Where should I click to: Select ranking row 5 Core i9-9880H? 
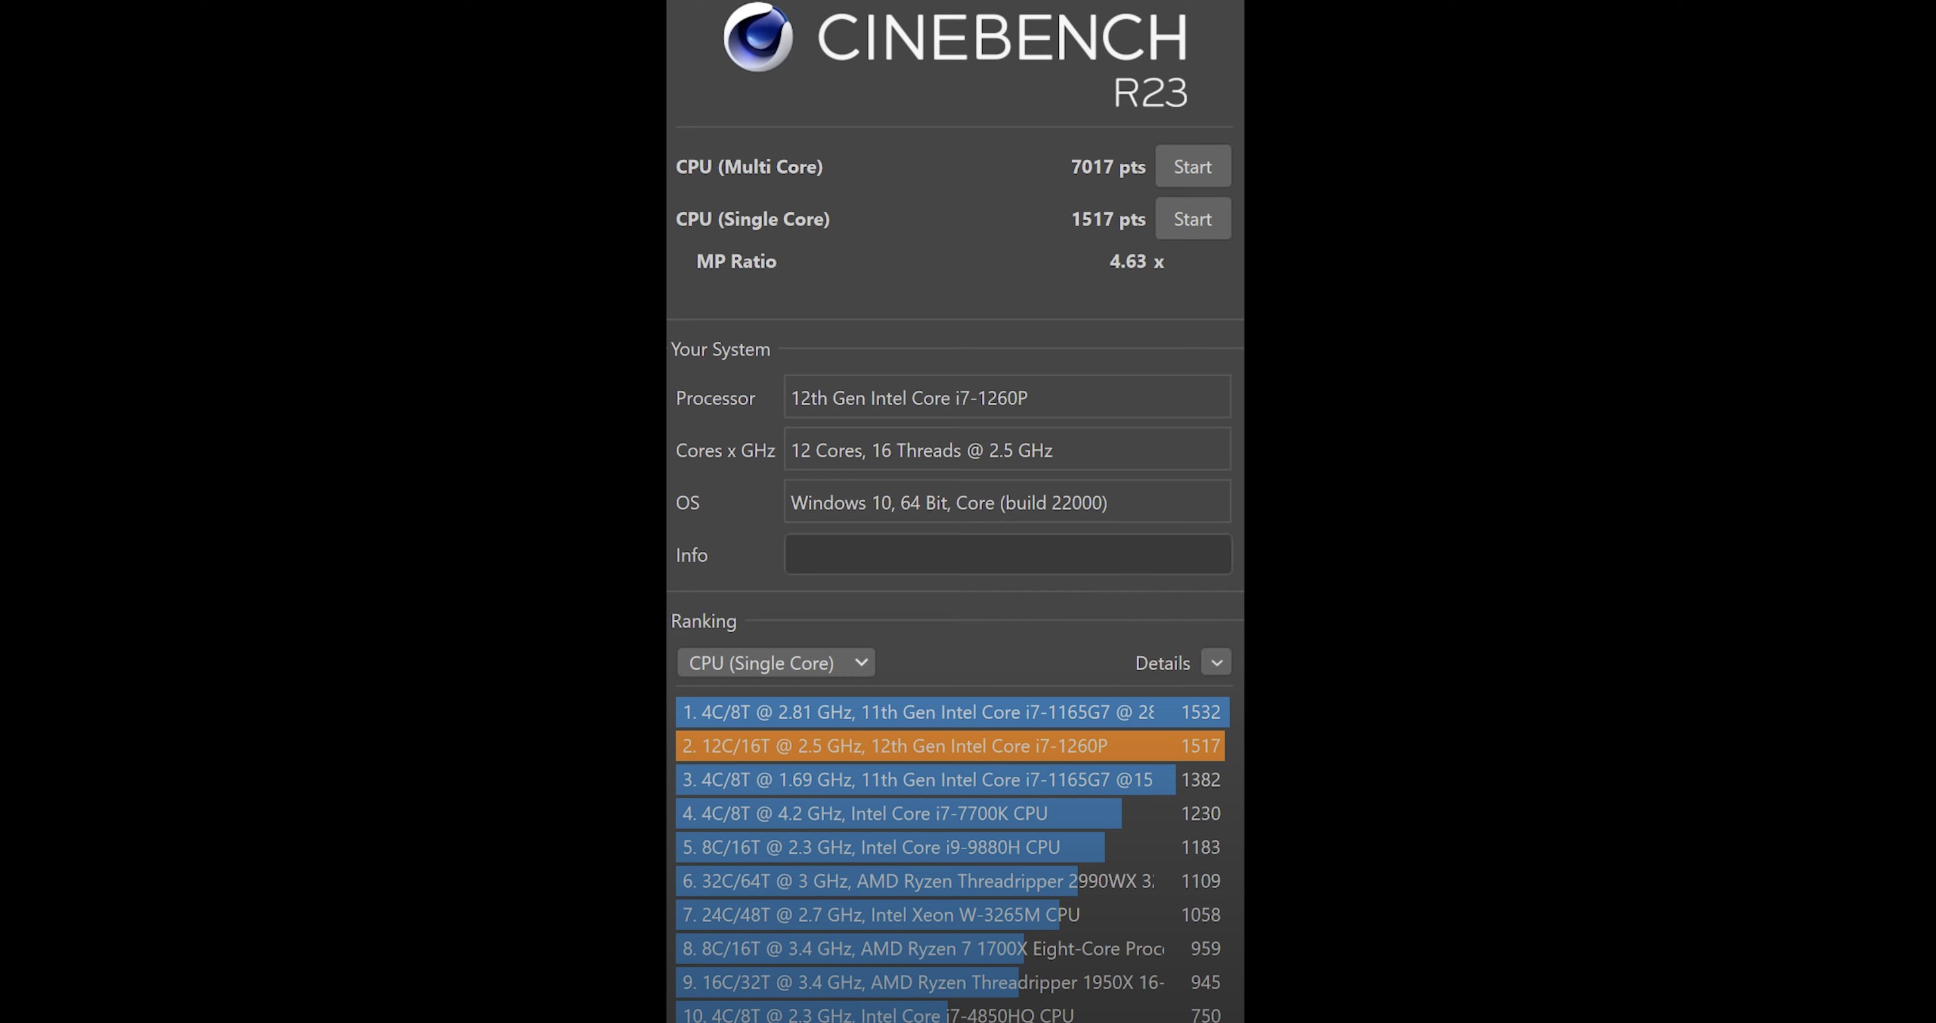coord(952,847)
